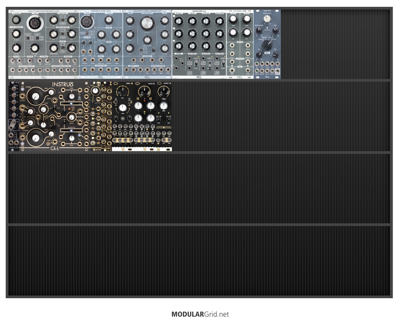This screenshot has width=401, height=320.
Task: Flip the SYNC SLOPE switch
Action: [x=62, y=48]
